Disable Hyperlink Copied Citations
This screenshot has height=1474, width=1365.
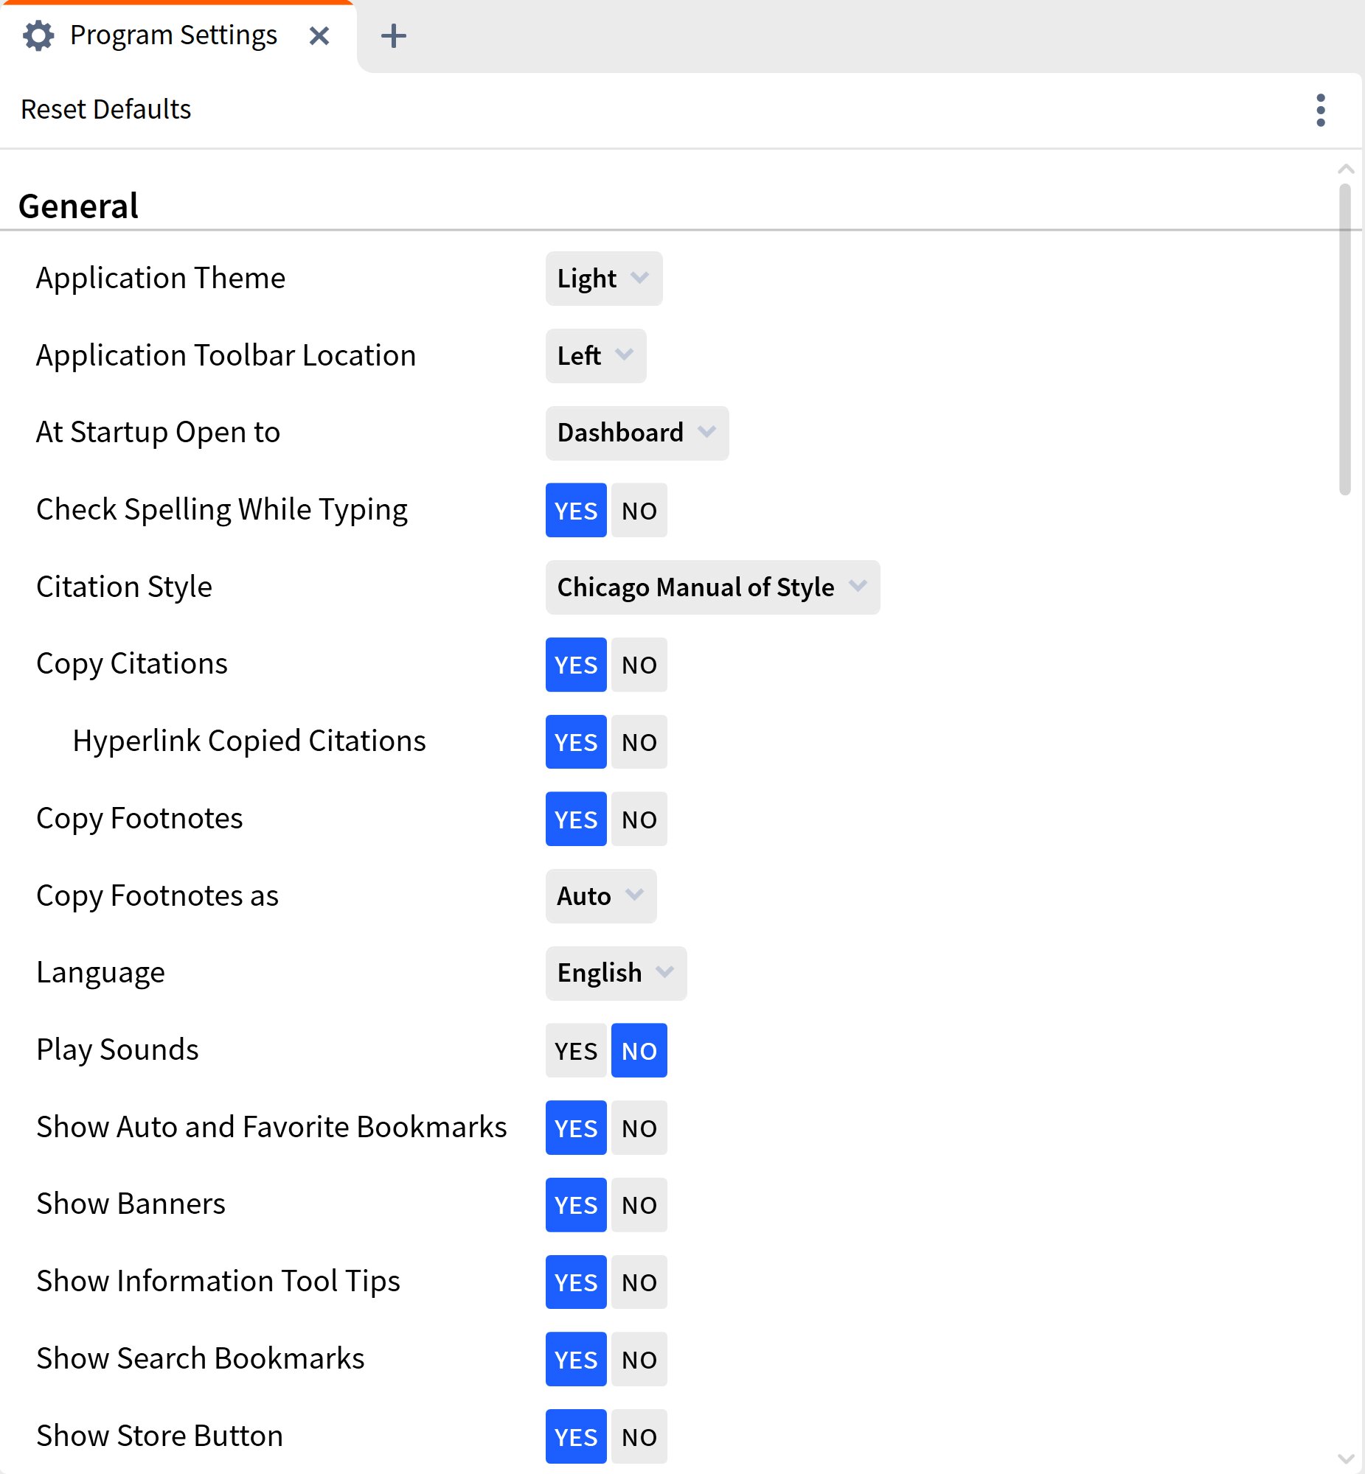638,742
